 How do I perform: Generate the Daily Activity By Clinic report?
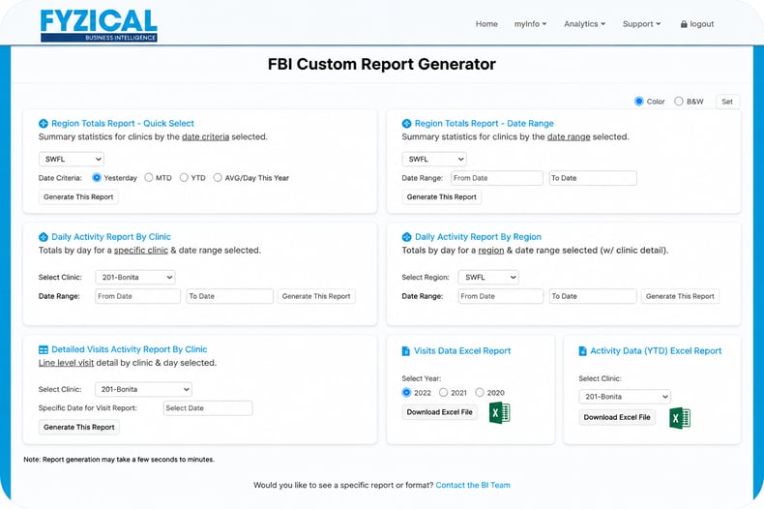(316, 296)
